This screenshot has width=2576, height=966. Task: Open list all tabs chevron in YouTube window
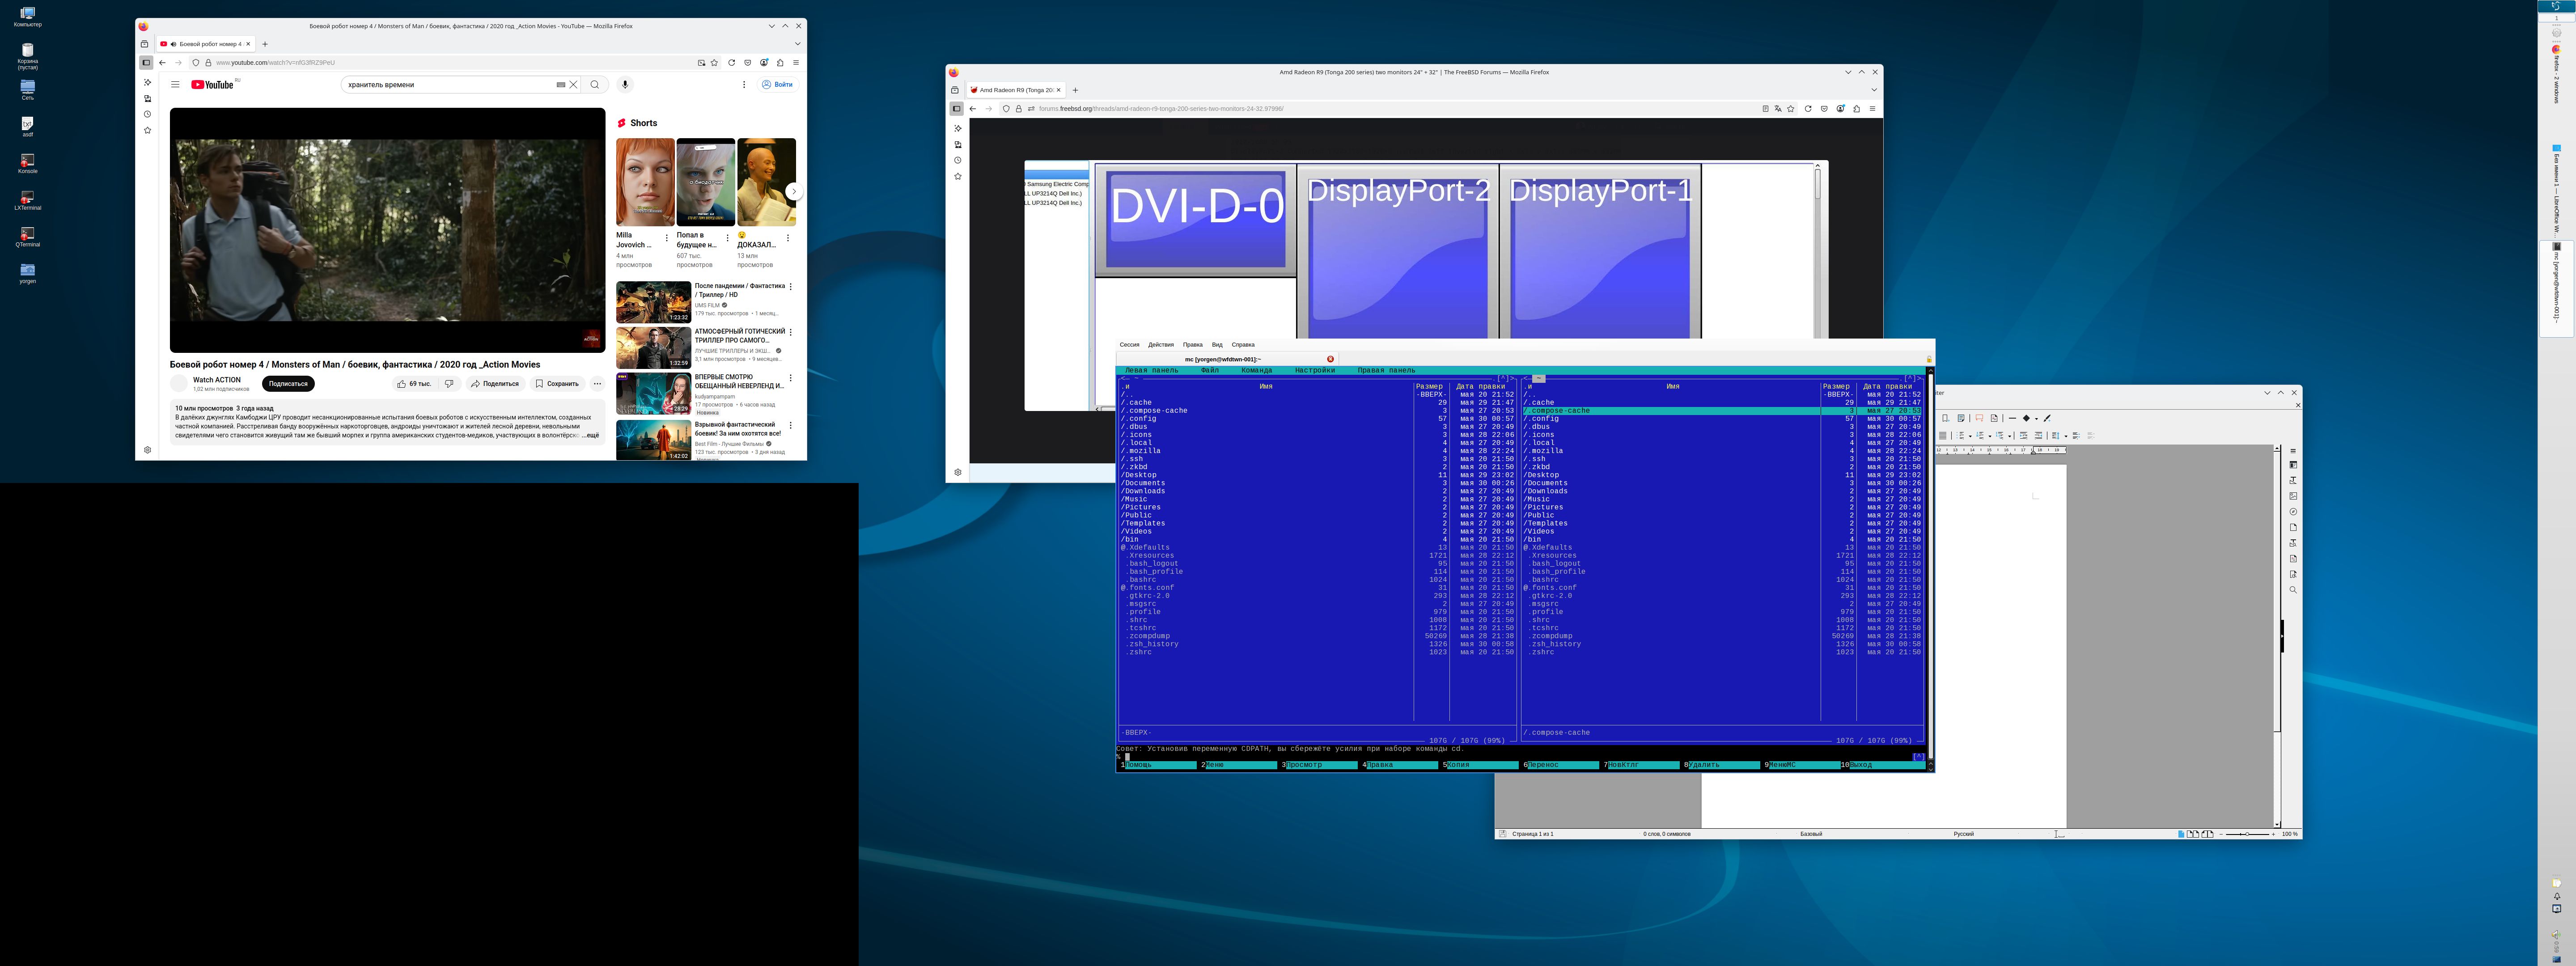(797, 44)
